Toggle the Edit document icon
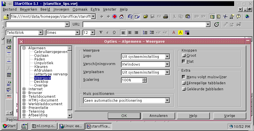Image resolution: width=254 pixels, height=131 pixels. (x=137, y=17)
